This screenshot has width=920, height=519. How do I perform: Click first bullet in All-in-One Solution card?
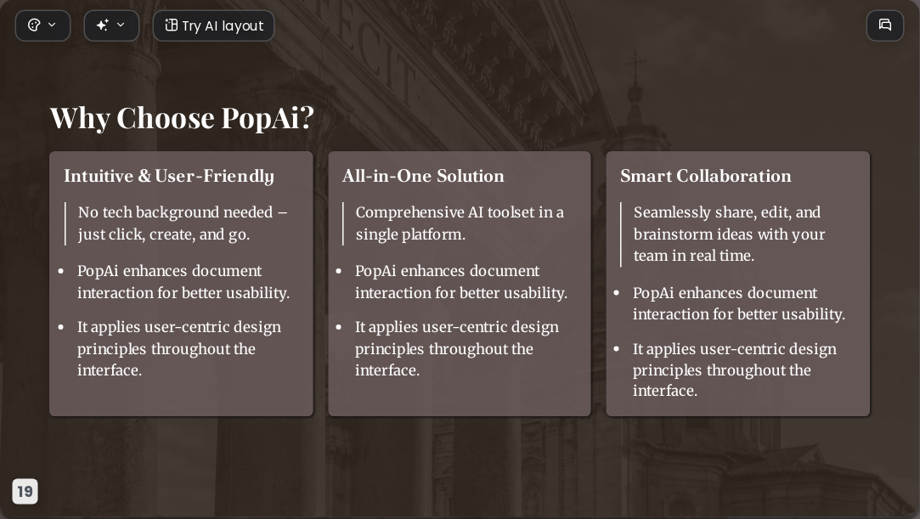click(461, 282)
